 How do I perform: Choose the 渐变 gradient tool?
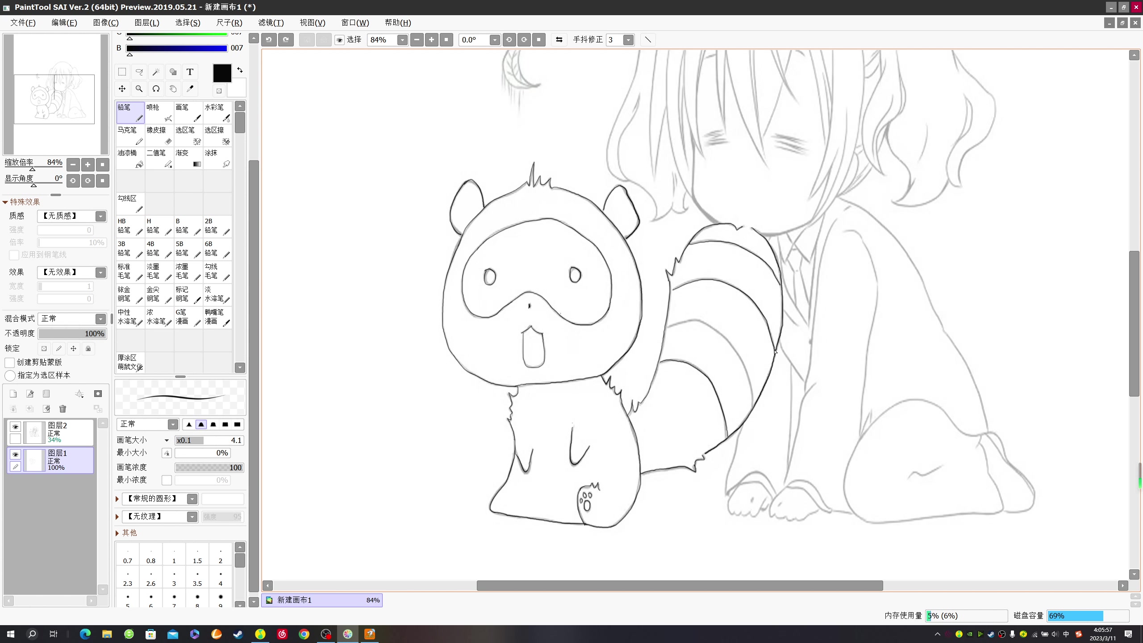188,158
